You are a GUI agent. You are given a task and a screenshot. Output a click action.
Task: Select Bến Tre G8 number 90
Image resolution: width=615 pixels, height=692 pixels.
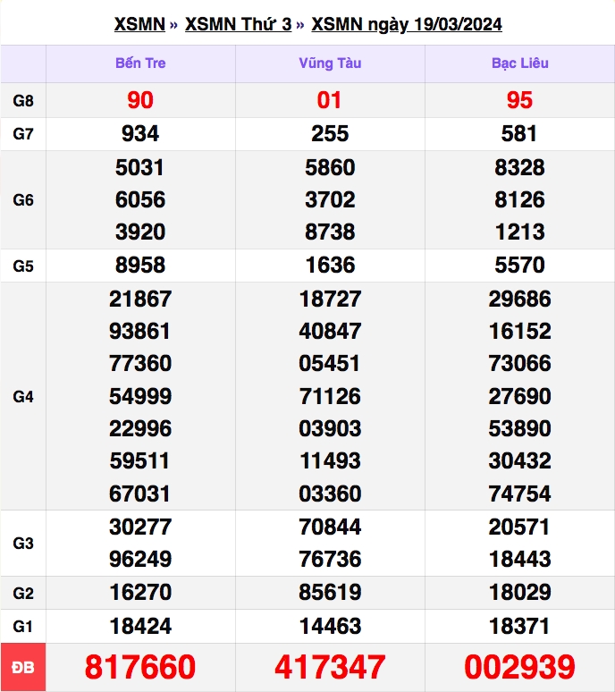coord(140,100)
